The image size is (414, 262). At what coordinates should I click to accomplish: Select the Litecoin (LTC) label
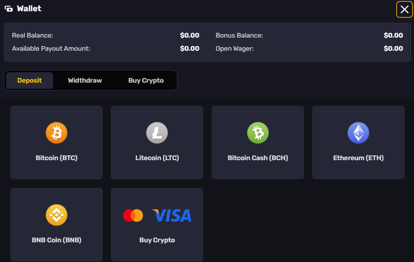157,158
